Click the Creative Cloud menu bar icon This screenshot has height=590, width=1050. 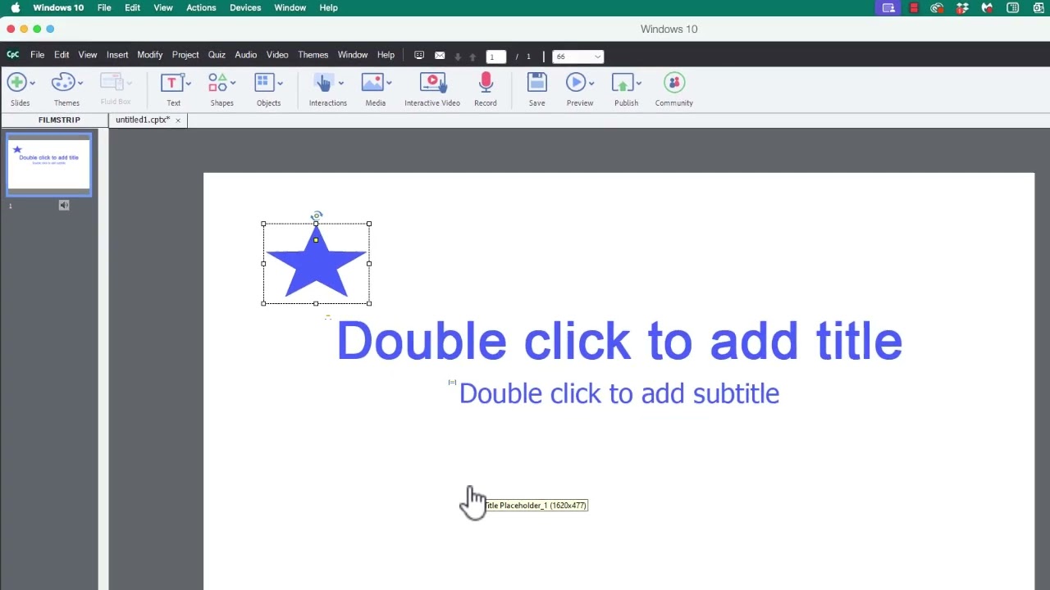[937, 7]
